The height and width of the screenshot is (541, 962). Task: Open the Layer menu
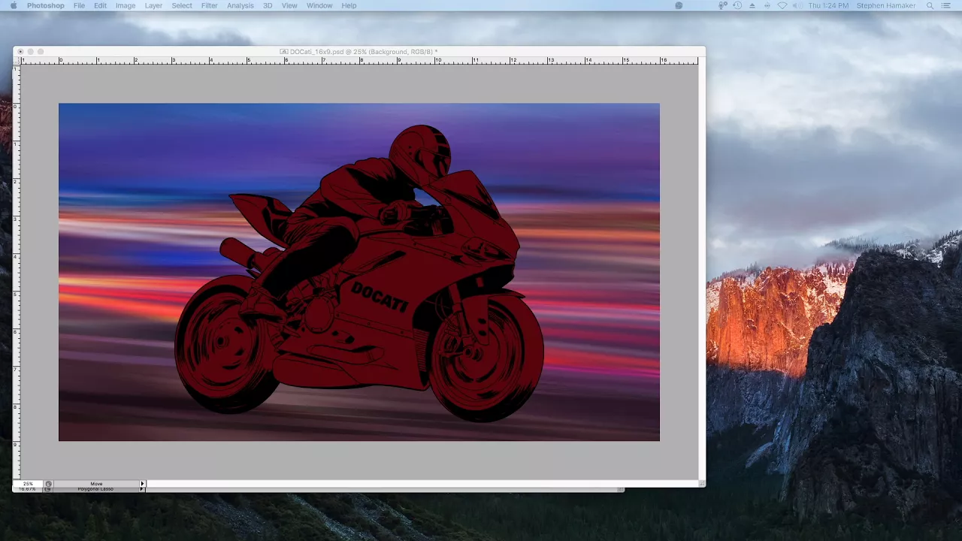[153, 5]
